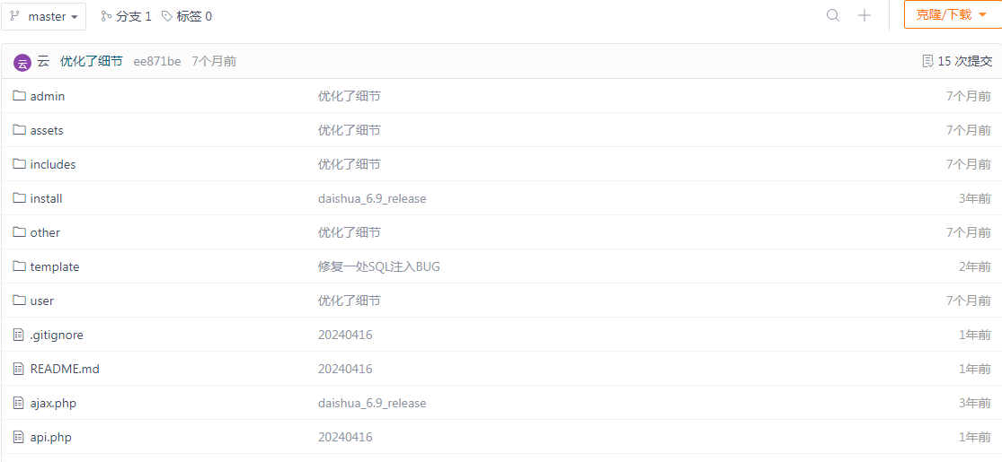Show the 标签 0 tags list
This screenshot has height=462, width=1002.
coord(194,16)
